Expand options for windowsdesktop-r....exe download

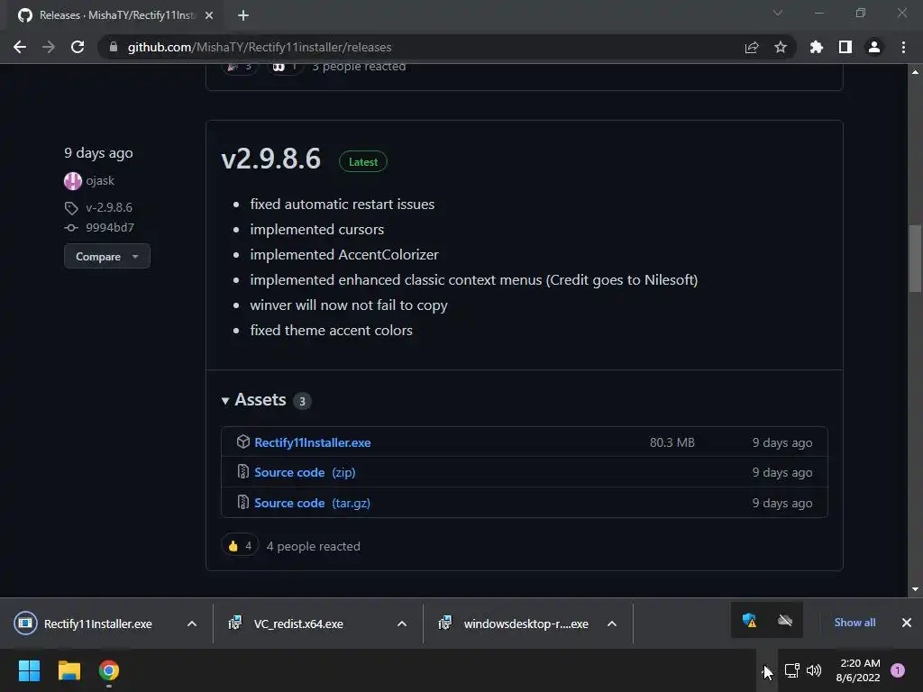point(612,624)
